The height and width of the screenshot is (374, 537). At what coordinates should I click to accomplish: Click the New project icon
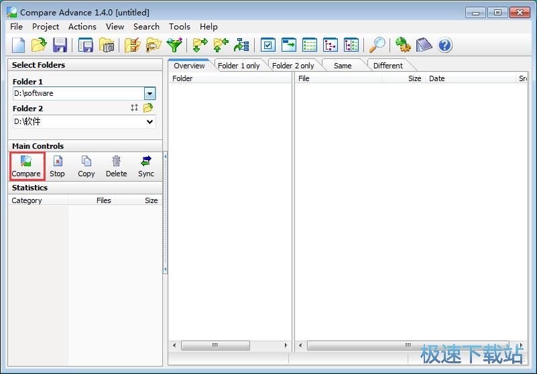click(x=19, y=45)
